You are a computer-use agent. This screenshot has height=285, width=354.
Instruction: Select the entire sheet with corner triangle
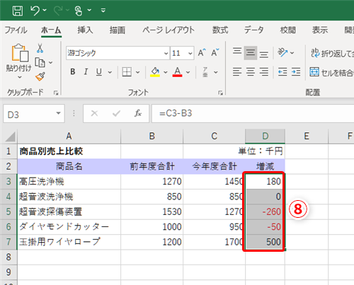coord(10,136)
